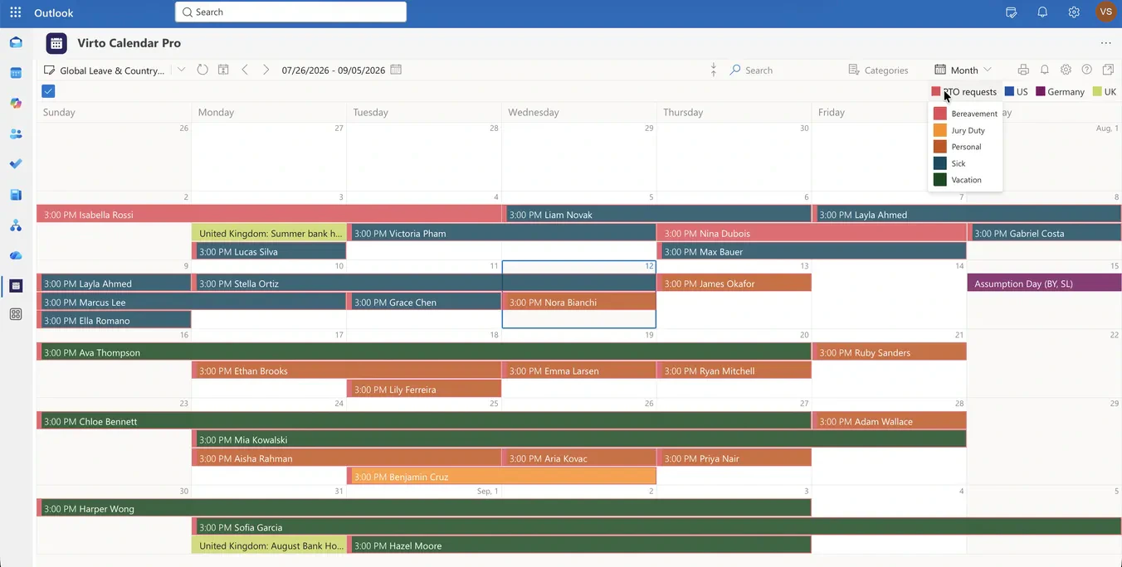Screen dimensions: 1122x567
Task: Print the calendar
Action: tap(1023, 70)
